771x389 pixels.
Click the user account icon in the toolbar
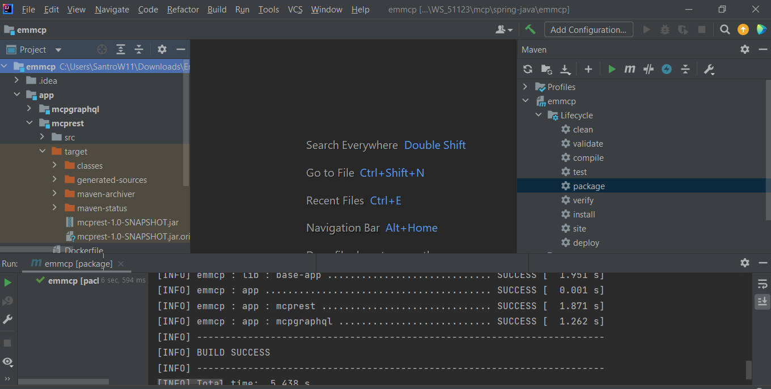(x=504, y=29)
